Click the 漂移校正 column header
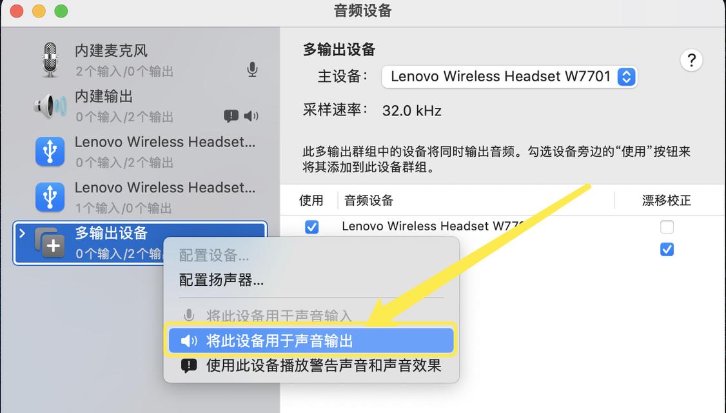726x413 pixels. (x=666, y=200)
